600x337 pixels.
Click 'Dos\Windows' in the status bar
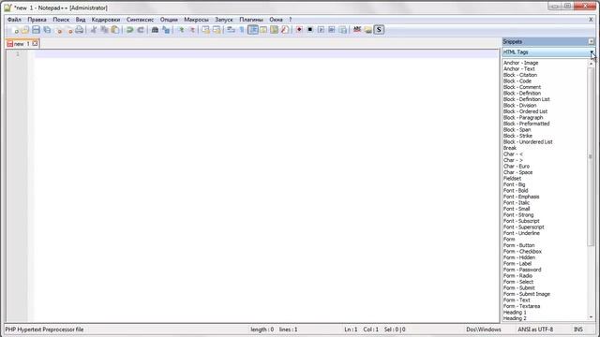[x=484, y=330]
